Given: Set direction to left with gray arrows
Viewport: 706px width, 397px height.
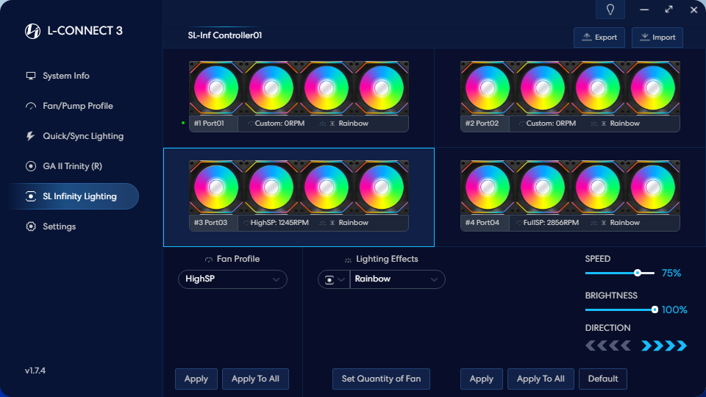Looking at the screenshot, I should tap(608, 346).
